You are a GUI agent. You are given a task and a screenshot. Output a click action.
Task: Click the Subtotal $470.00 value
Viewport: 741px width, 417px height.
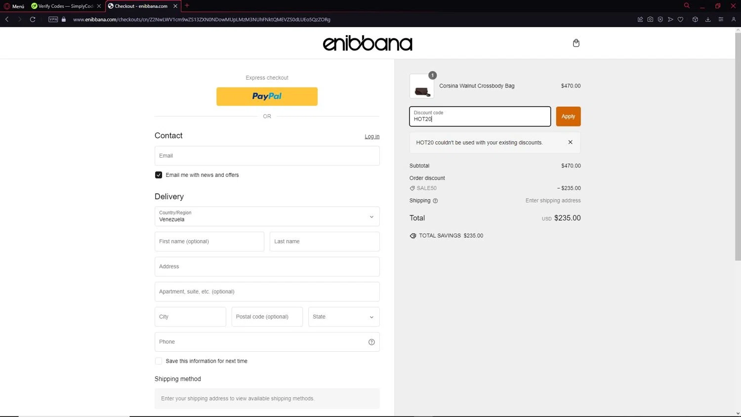pos(571,166)
